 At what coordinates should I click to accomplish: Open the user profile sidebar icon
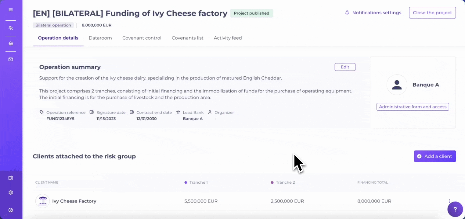11,210
